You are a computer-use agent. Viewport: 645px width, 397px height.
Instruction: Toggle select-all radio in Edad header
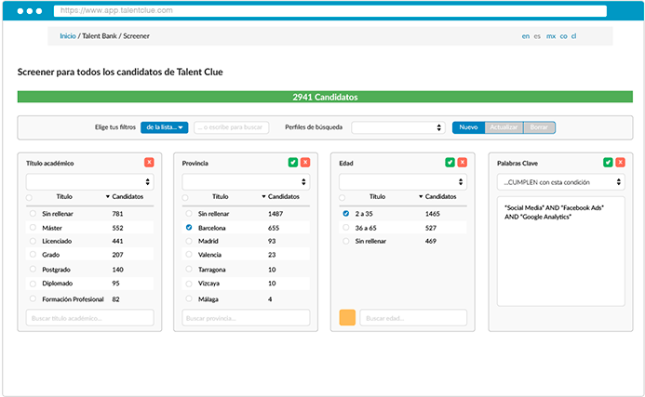click(x=342, y=198)
